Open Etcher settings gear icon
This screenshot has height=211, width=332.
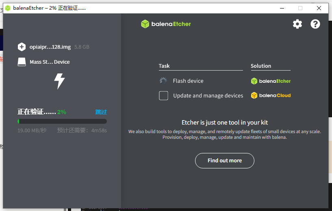(x=297, y=24)
